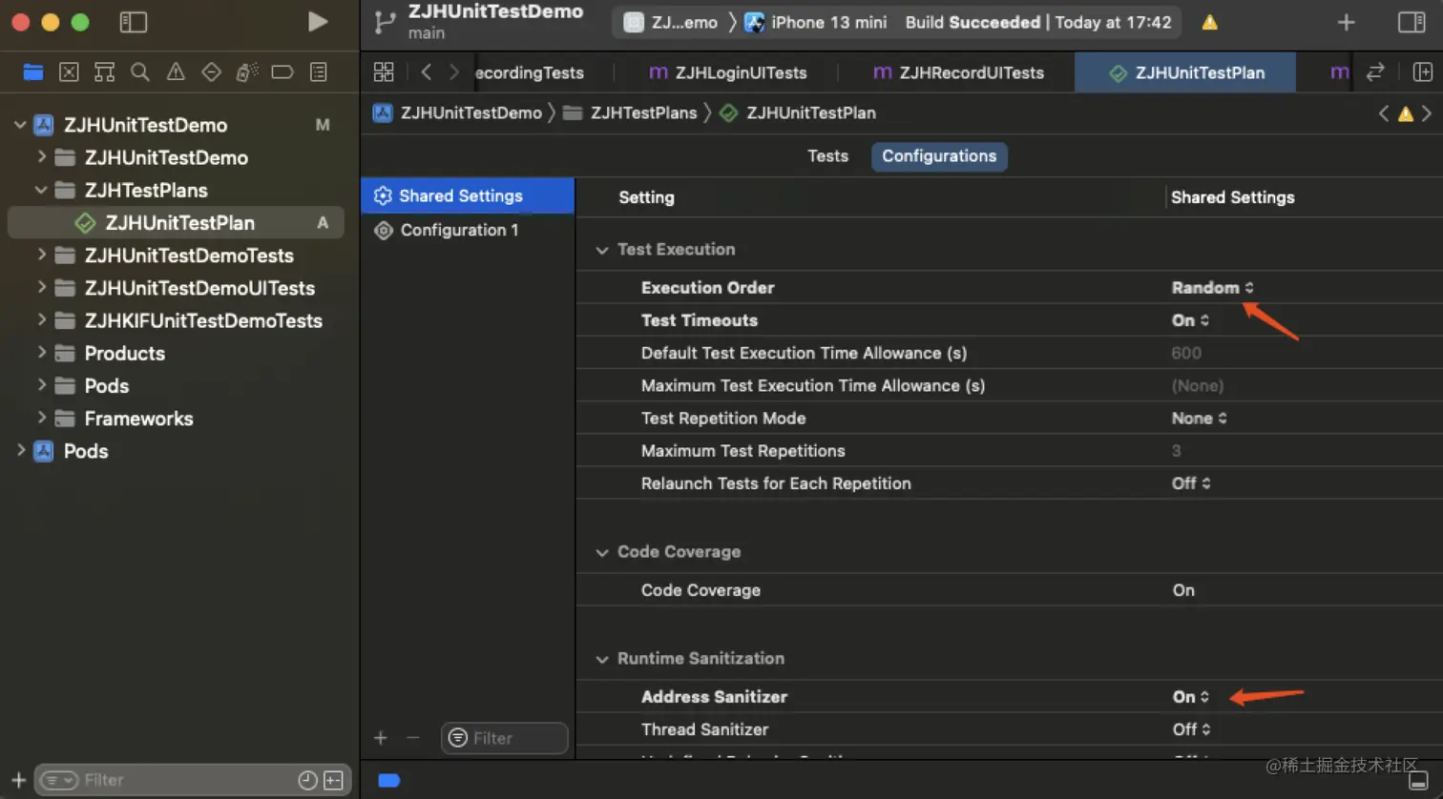Open the Report navigator

[x=319, y=72]
